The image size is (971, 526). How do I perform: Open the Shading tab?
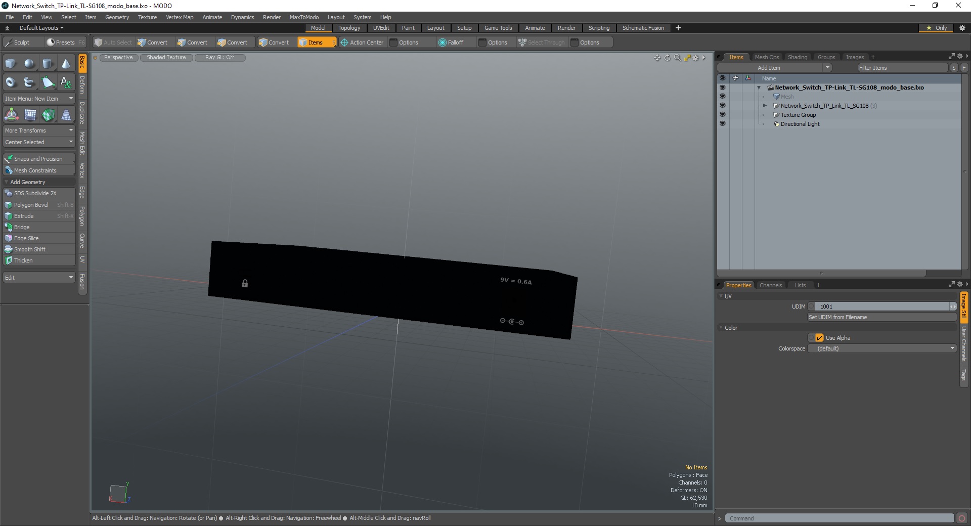[x=798, y=57]
